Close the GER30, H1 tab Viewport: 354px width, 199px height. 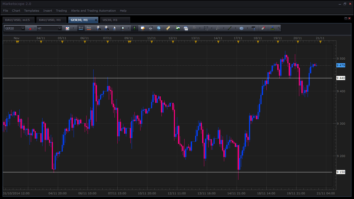coord(96,20)
